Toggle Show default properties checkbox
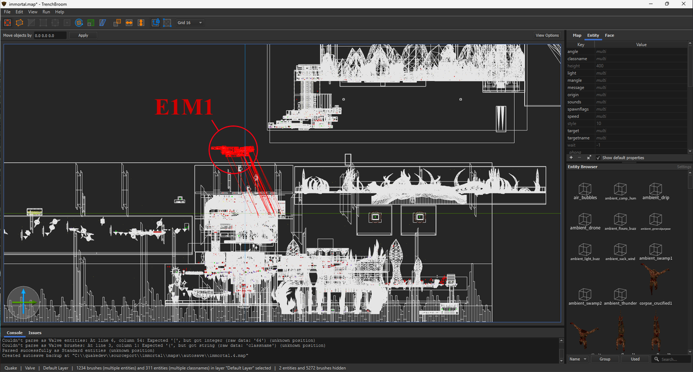 tap(598, 158)
